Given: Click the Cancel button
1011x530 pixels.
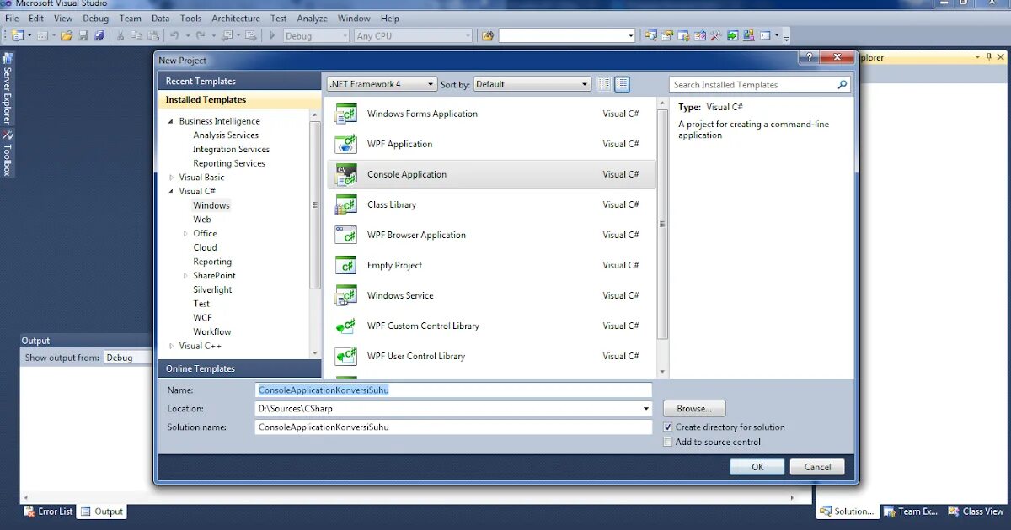Looking at the screenshot, I should (817, 467).
